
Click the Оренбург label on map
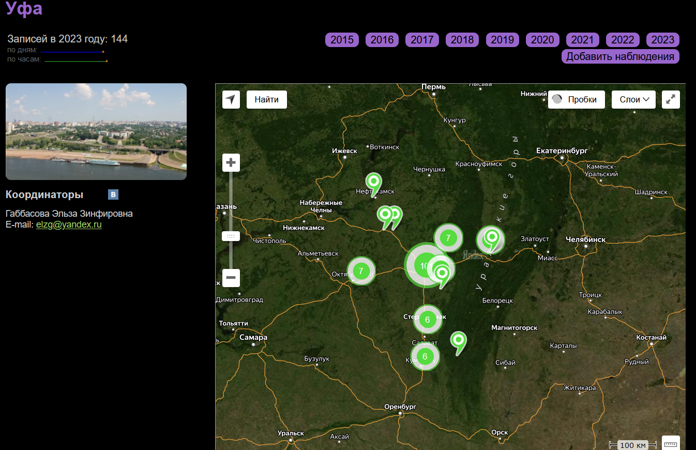click(x=400, y=407)
